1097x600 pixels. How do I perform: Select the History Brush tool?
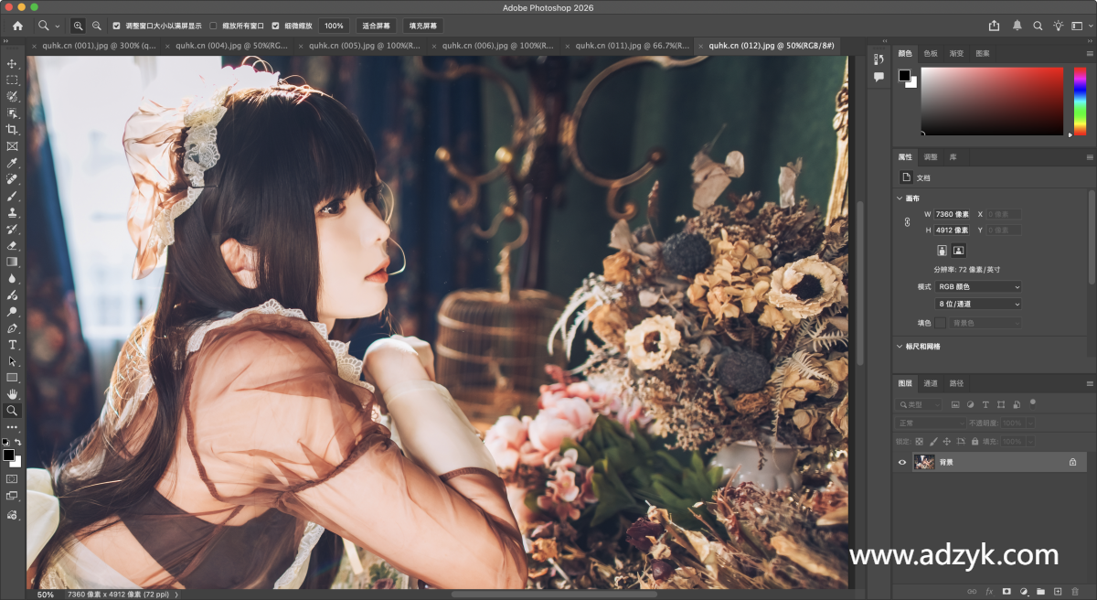pyautogui.click(x=13, y=229)
